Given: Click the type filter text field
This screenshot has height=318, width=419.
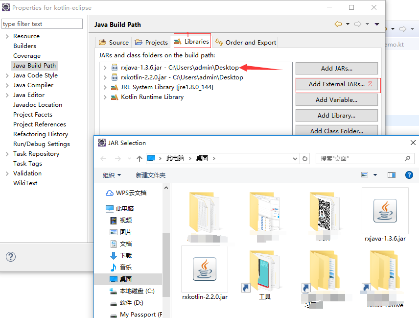Looking at the screenshot, I should tap(42, 24).
